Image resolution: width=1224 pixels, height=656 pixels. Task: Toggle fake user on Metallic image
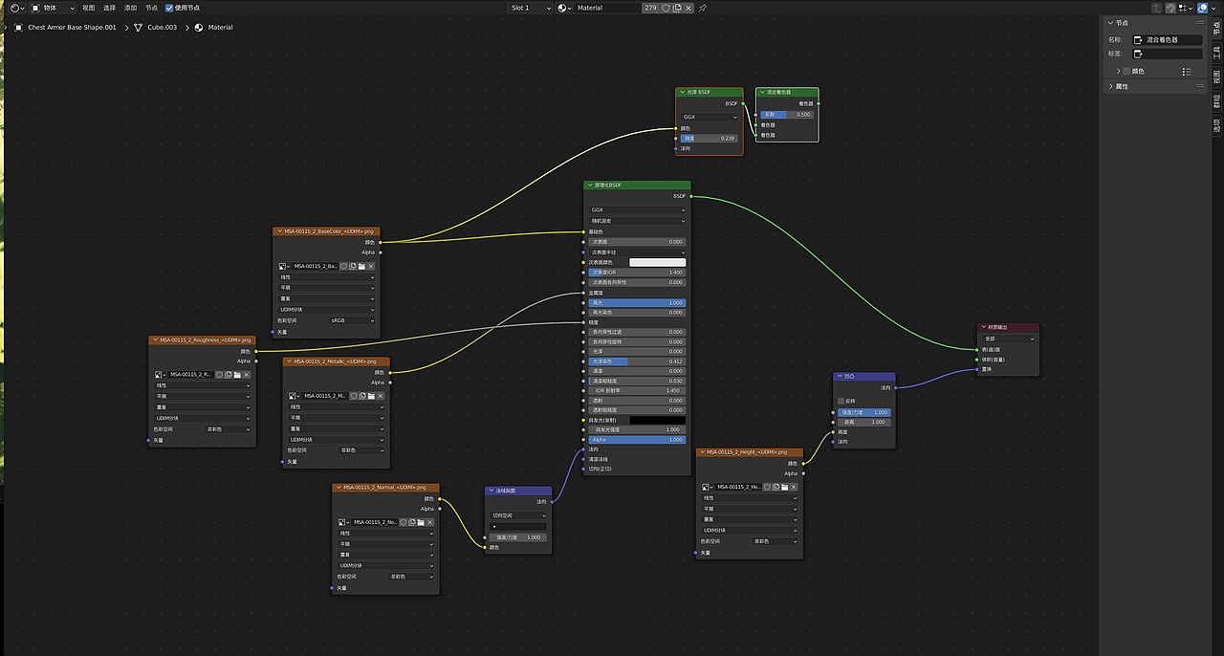pos(353,396)
